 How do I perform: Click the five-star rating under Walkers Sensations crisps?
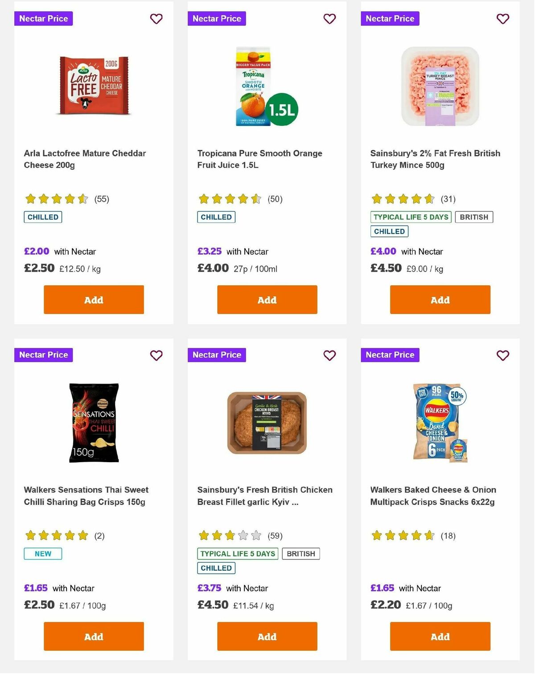pos(57,536)
